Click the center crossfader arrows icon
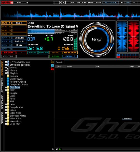Viewport: 140px width, 152px height. [128, 3]
